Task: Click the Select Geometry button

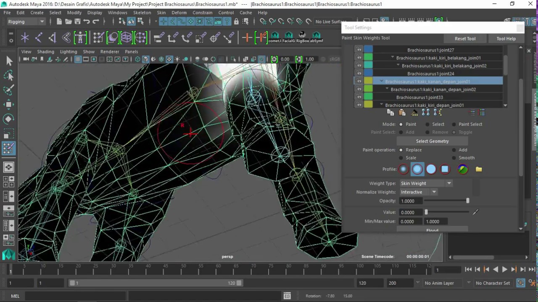Action: (432, 141)
